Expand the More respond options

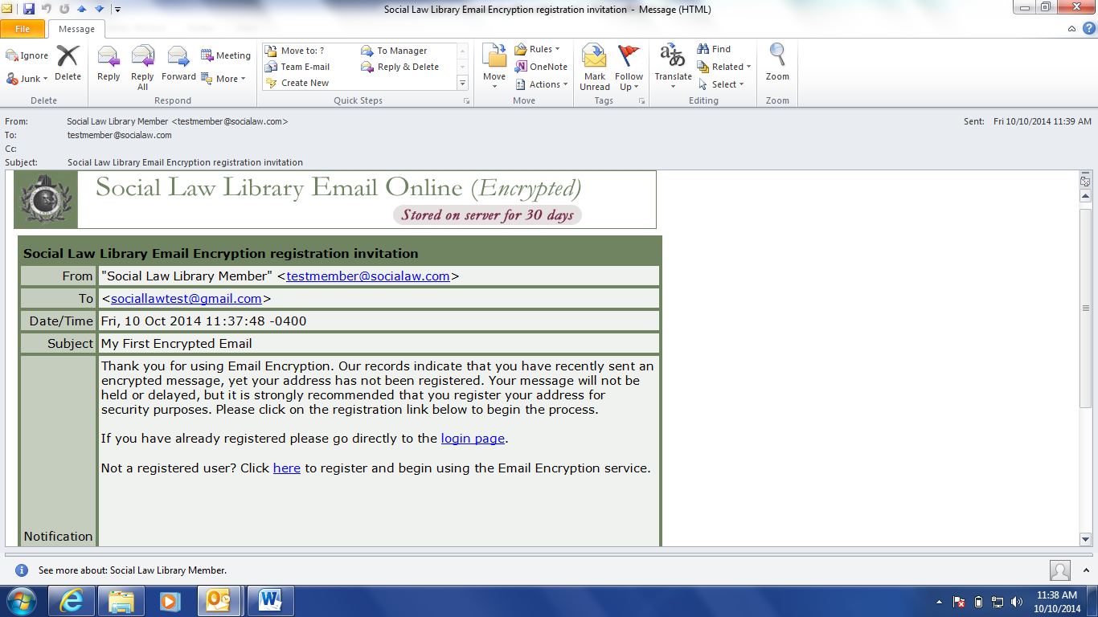click(223, 79)
